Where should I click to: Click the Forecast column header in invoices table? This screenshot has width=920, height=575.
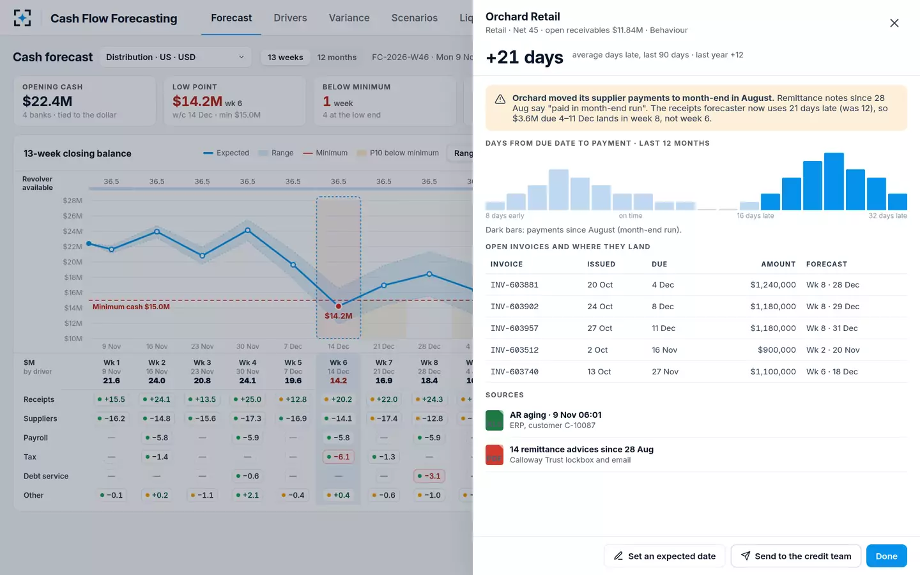coord(827,264)
